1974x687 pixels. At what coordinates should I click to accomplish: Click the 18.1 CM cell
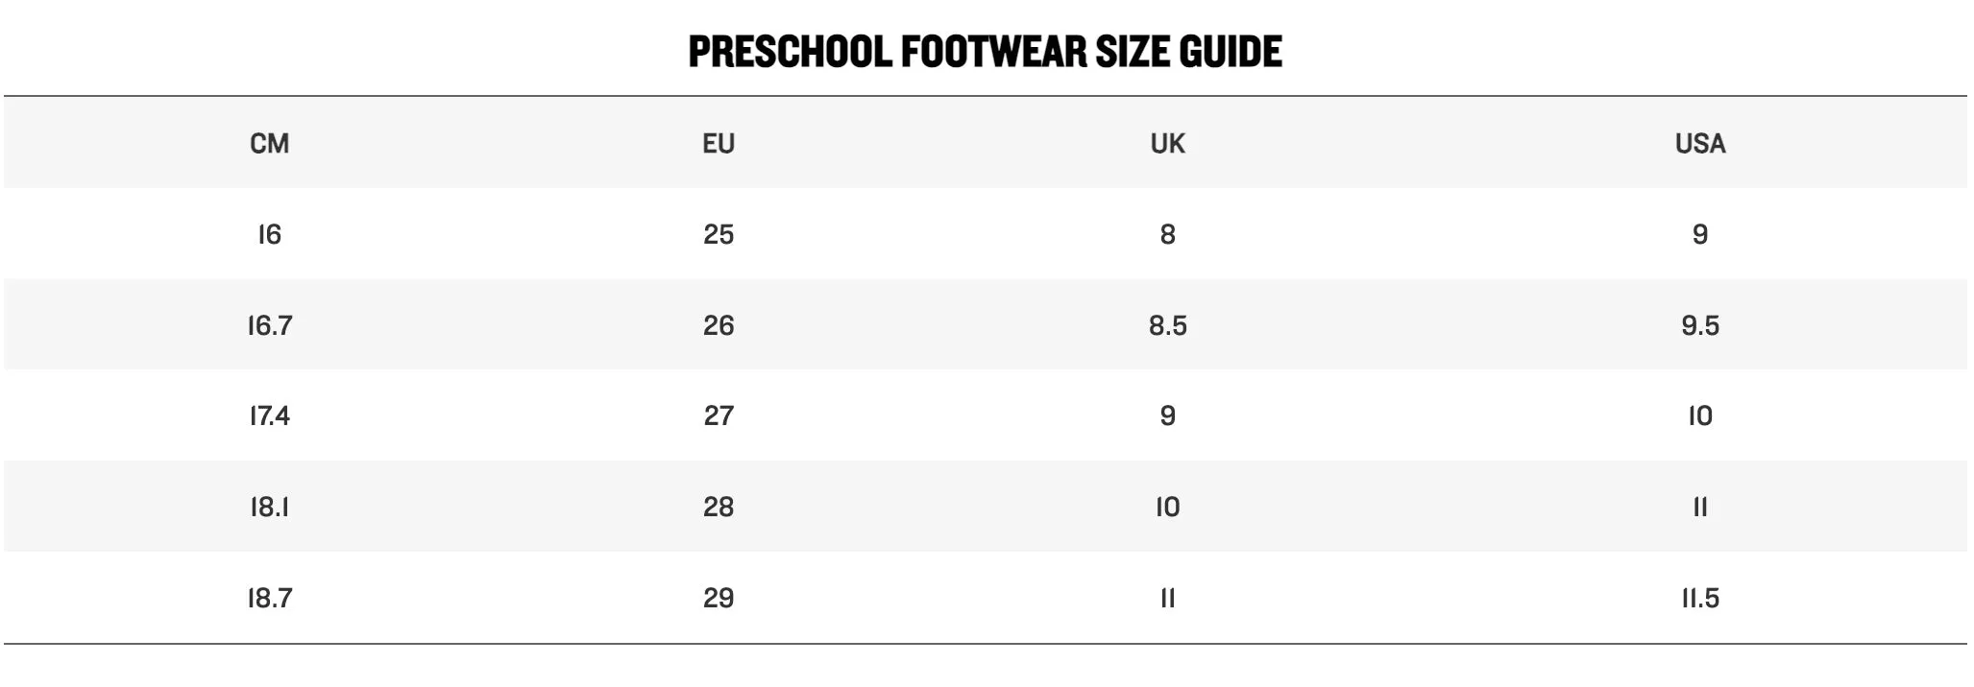[x=269, y=507]
